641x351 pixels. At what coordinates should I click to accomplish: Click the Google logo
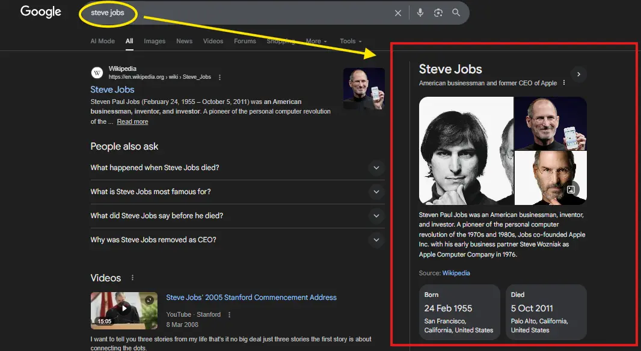(x=41, y=12)
